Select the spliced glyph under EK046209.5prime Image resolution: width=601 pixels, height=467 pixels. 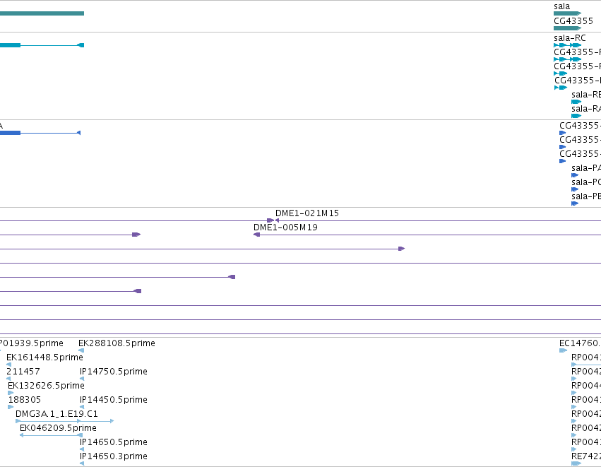tap(51, 435)
